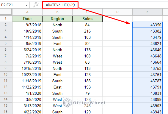Click the Region header cell
168x114 pixels.
coord(57,19)
